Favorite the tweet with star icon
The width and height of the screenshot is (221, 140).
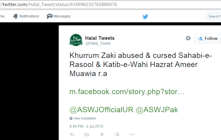coord(102,134)
